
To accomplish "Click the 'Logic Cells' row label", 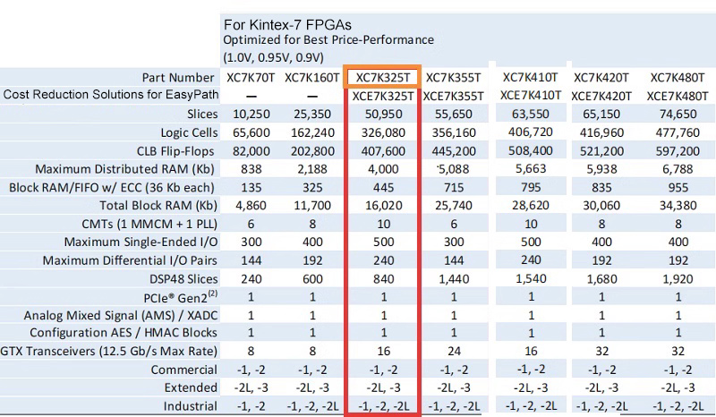I will coord(183,131).
